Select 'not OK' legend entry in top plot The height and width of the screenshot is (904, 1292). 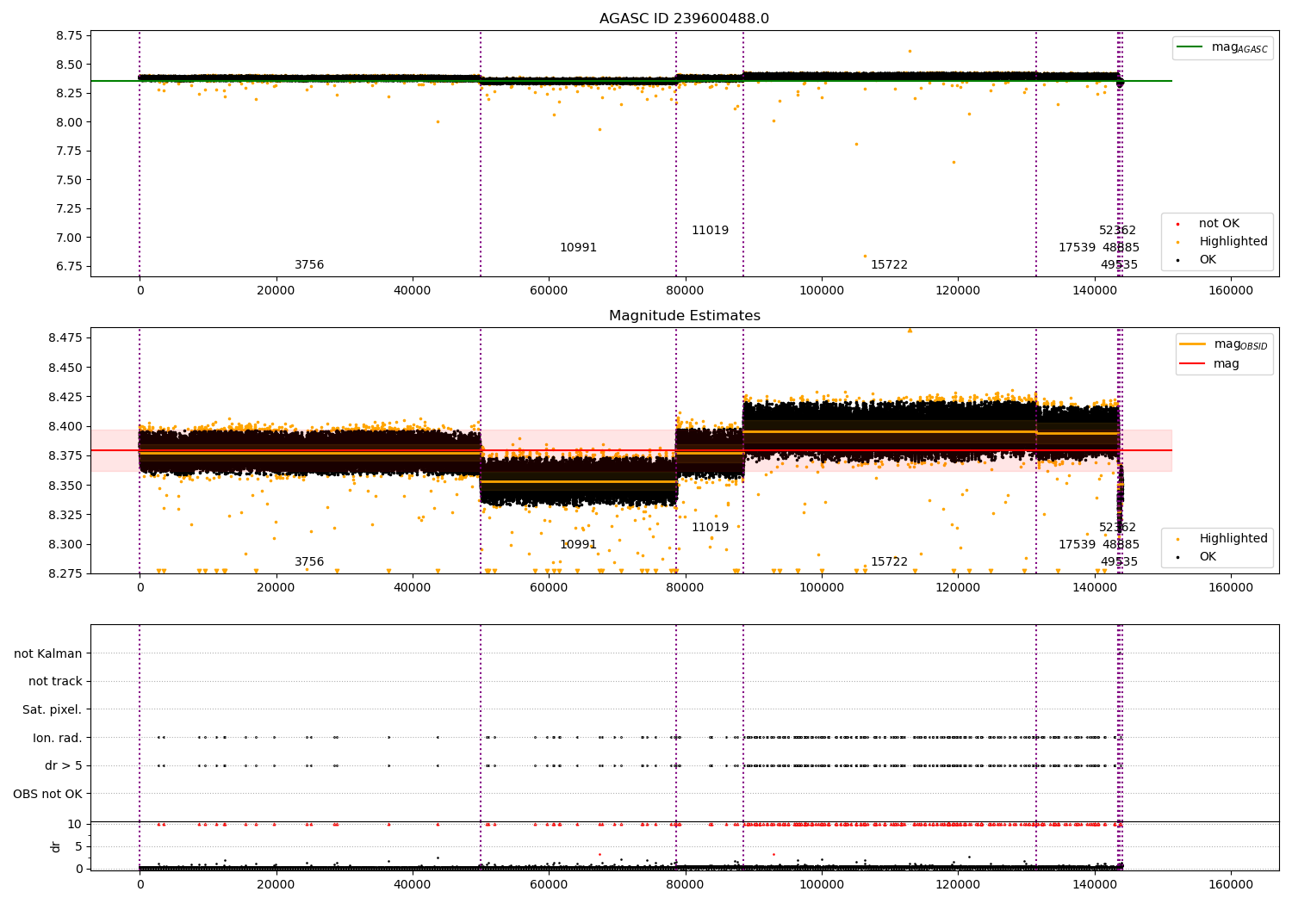pos(1219,224)
